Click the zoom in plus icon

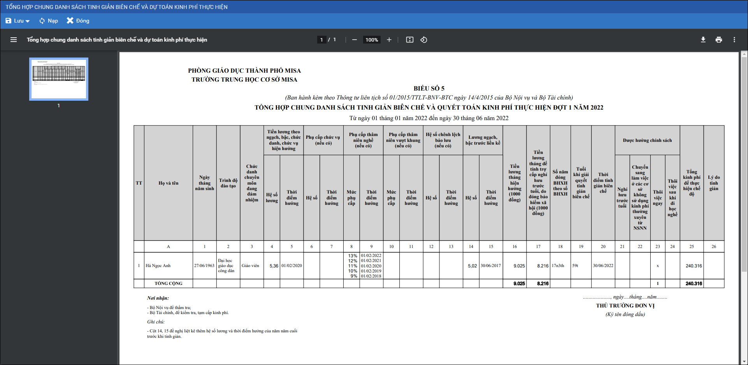point(389,40)
